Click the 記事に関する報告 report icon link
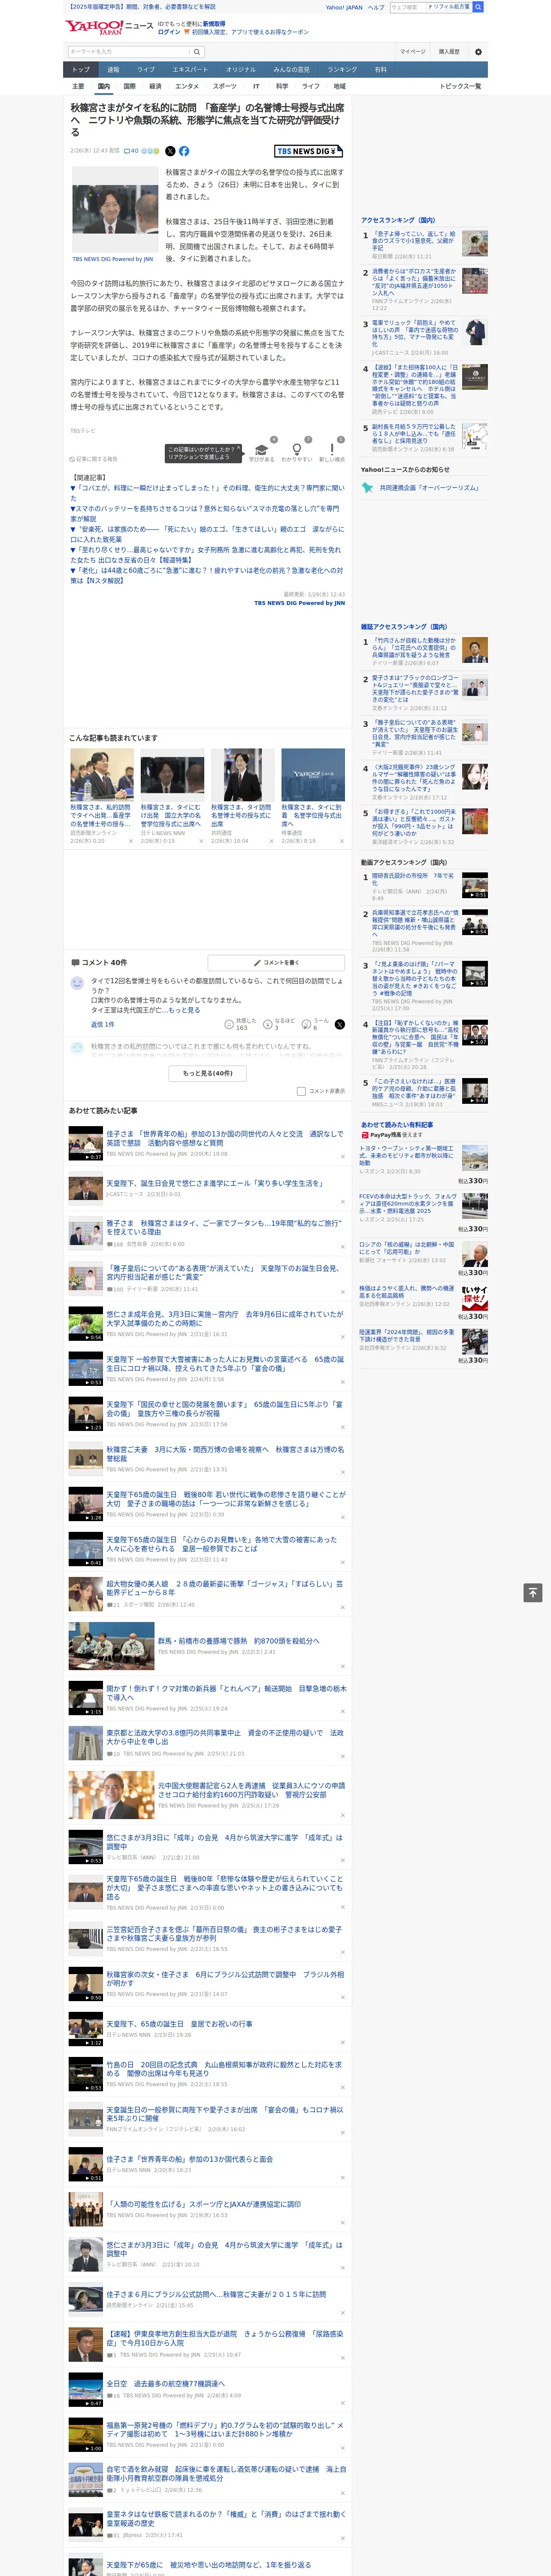Viewport: 551px width, 2576px height. tap(94, 459)
